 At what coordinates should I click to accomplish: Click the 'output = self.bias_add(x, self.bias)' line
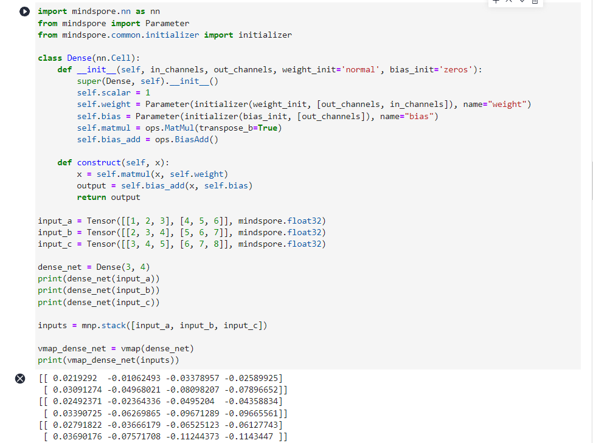164,185
